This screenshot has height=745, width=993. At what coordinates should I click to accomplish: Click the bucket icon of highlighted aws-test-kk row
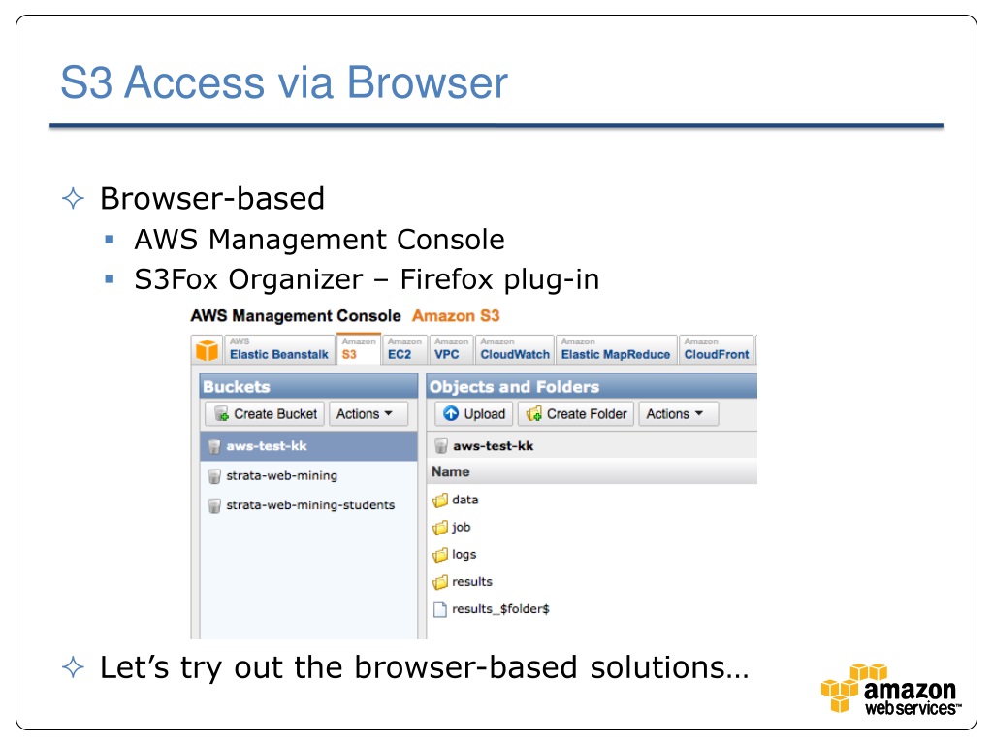click(x=214, y=446)
